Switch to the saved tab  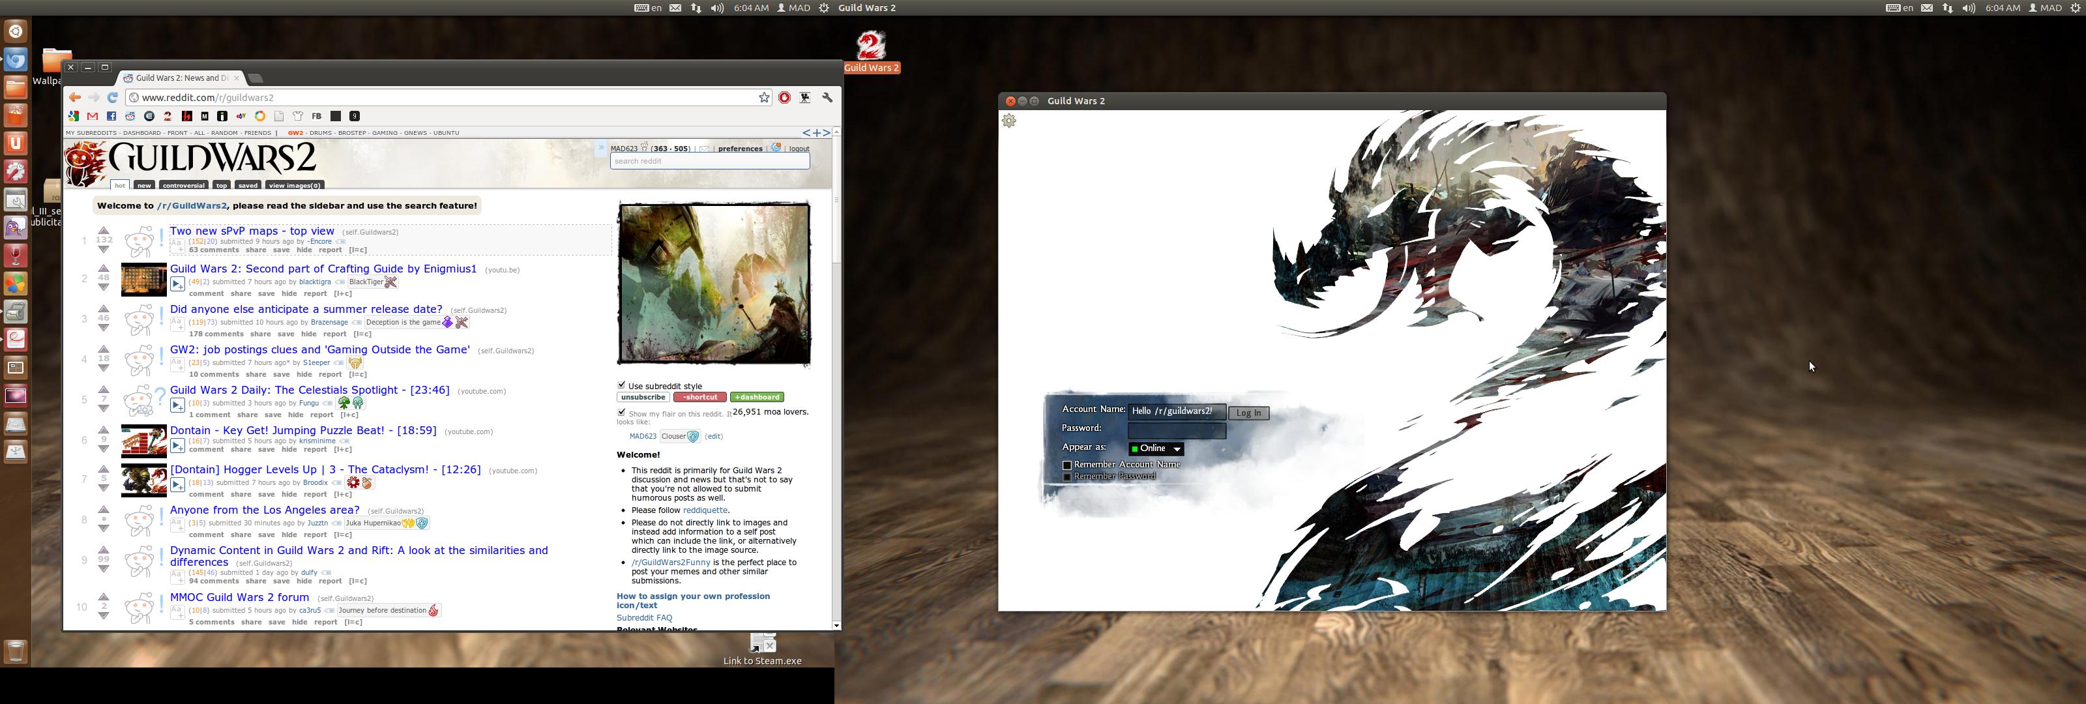pos(248,186)
